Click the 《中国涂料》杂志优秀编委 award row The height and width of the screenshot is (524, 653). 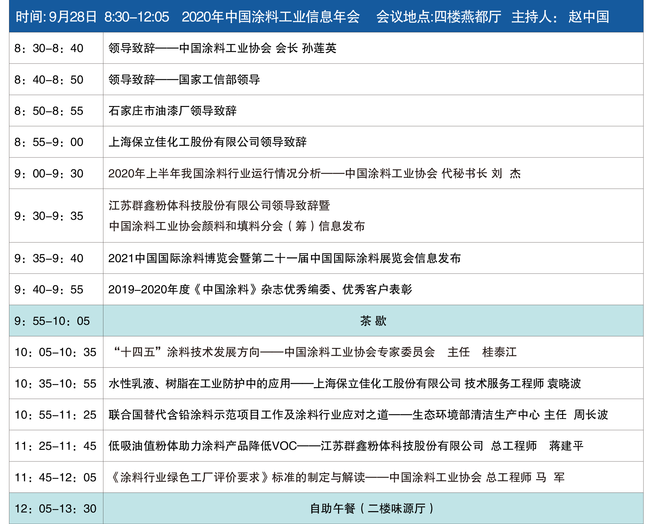coord(260,290)
